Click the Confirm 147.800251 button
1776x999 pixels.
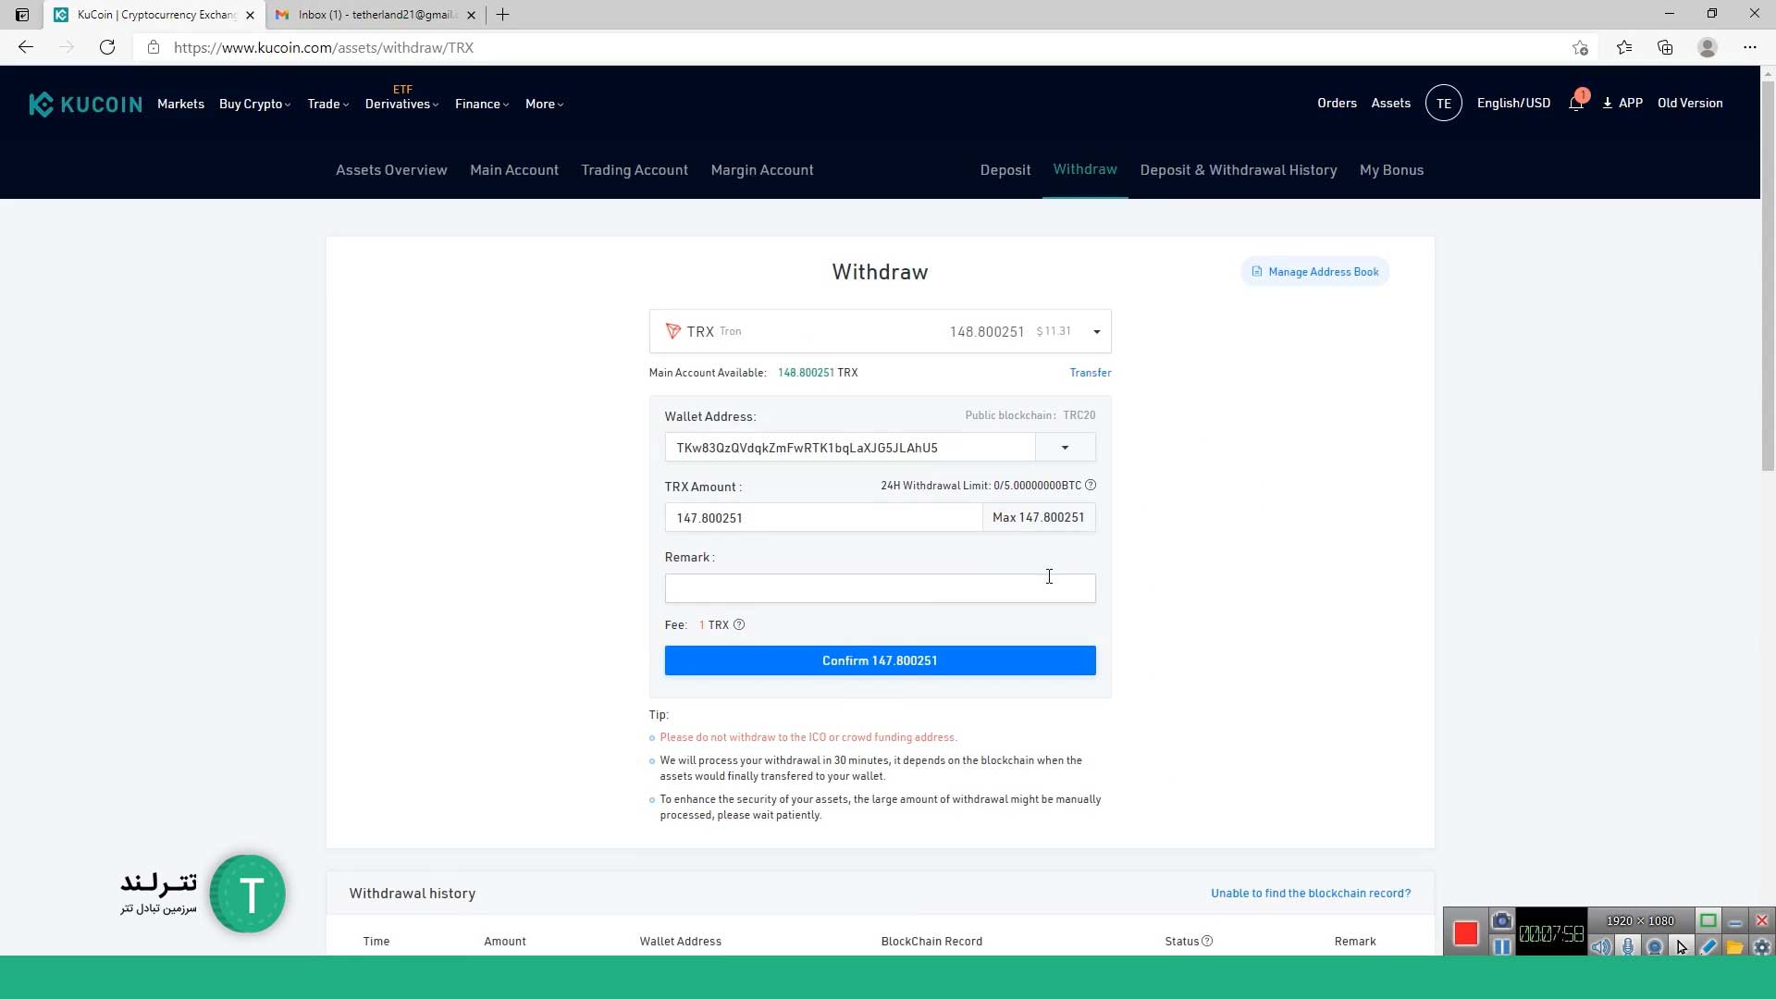(x=880, y=660)
